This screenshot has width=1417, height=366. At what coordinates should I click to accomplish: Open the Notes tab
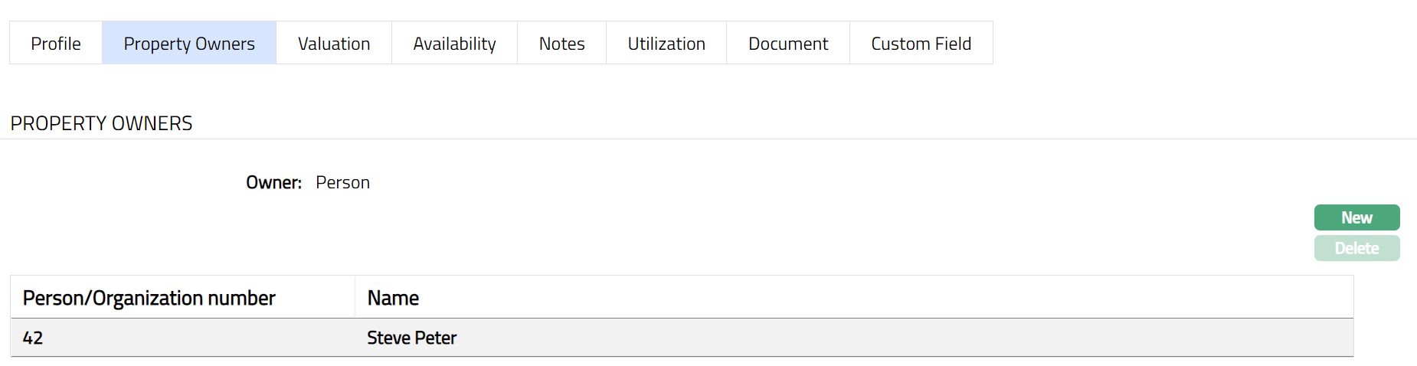(561, 44)
